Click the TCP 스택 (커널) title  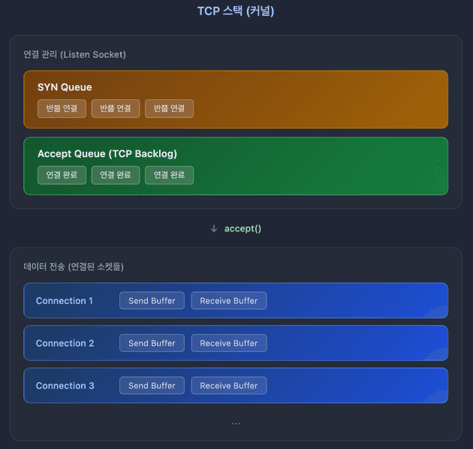236,11
